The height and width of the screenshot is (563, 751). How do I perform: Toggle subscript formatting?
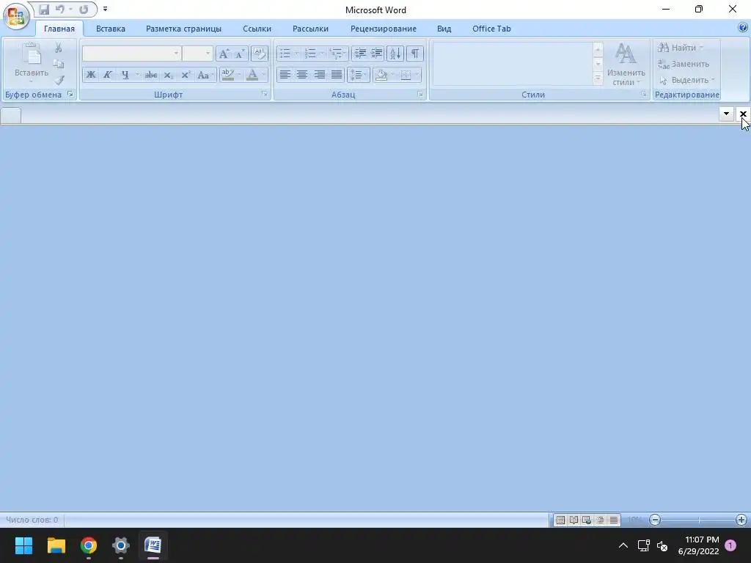(x=168, y=75)
